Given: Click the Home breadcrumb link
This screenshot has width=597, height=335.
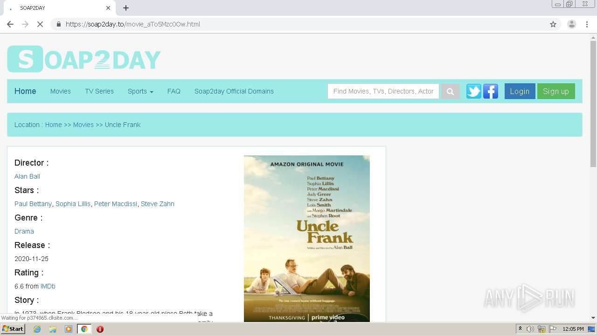Looking at the screenshot, I should (53, 125).
